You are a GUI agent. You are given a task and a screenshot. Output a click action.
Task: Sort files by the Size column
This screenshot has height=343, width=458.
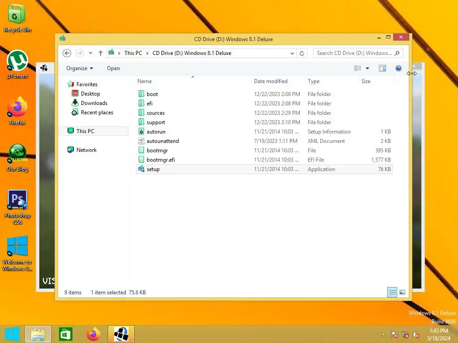(x=376, y=81)
